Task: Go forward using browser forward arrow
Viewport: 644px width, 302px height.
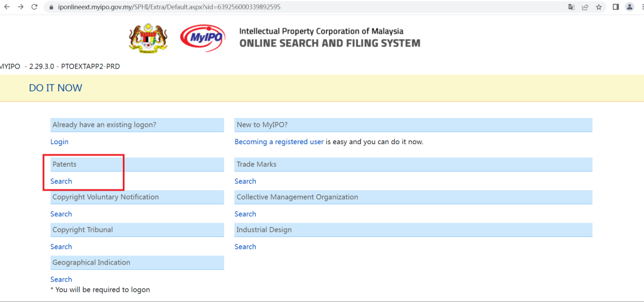Action: point(20,7)
